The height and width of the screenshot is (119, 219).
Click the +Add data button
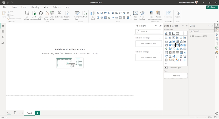pyautogui.click(x=176, y=76)
